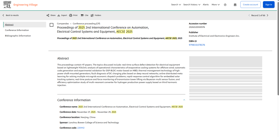The height and width of the screenshot is (137, 279).
Task: Jump to Bibliographic Information section
Action: 18,36
